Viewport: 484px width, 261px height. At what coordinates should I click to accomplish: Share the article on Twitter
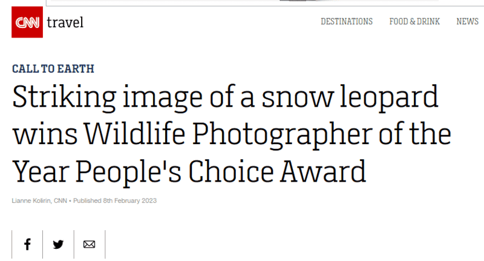coord(58,245)
